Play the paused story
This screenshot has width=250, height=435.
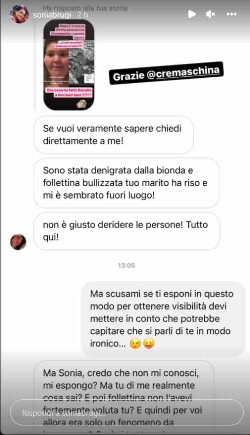coord(192,14)
